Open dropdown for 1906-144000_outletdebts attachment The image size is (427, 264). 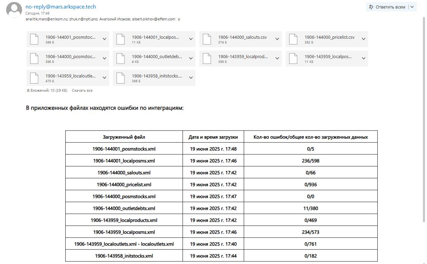click(191, 58)
